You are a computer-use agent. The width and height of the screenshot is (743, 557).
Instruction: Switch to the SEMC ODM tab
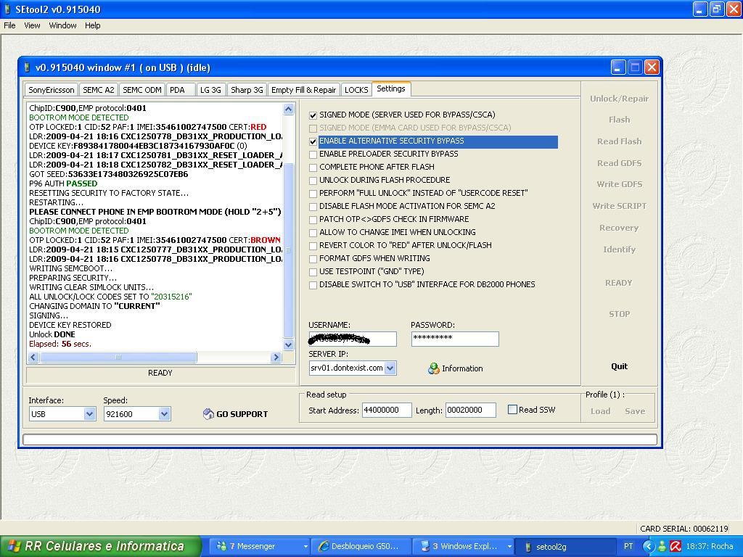(x=141, y=89)
